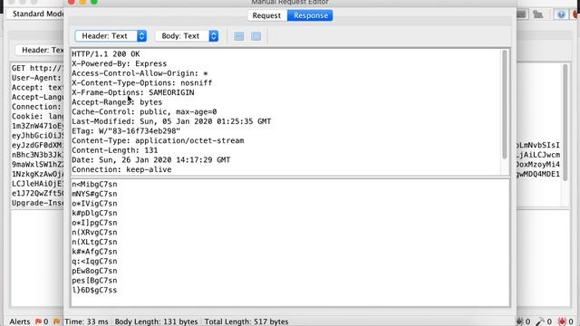Click the orange medium-alert flag in status bar
580x326 pixels.
coord(56,321)
